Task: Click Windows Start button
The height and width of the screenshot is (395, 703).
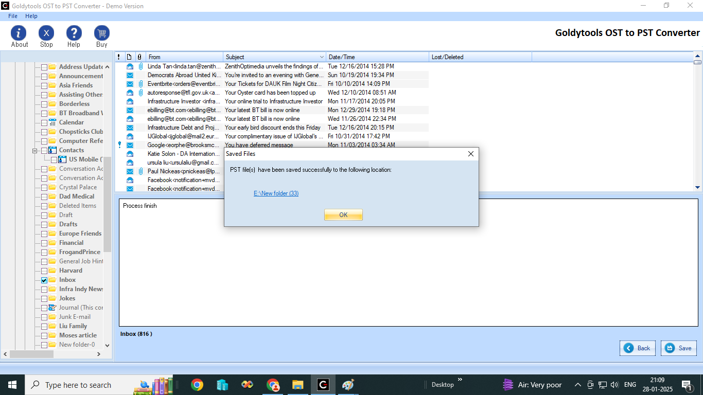Action: point(12,385)
